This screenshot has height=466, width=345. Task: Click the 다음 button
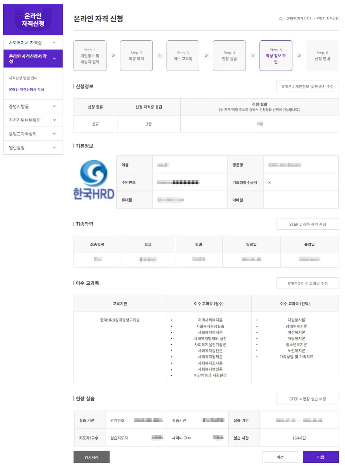321,457
